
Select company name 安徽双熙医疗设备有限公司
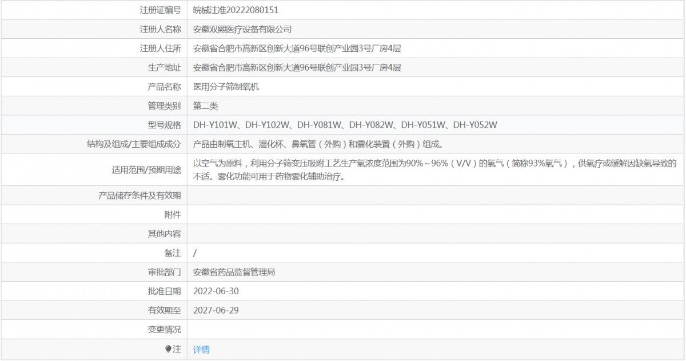pos(242,29)
